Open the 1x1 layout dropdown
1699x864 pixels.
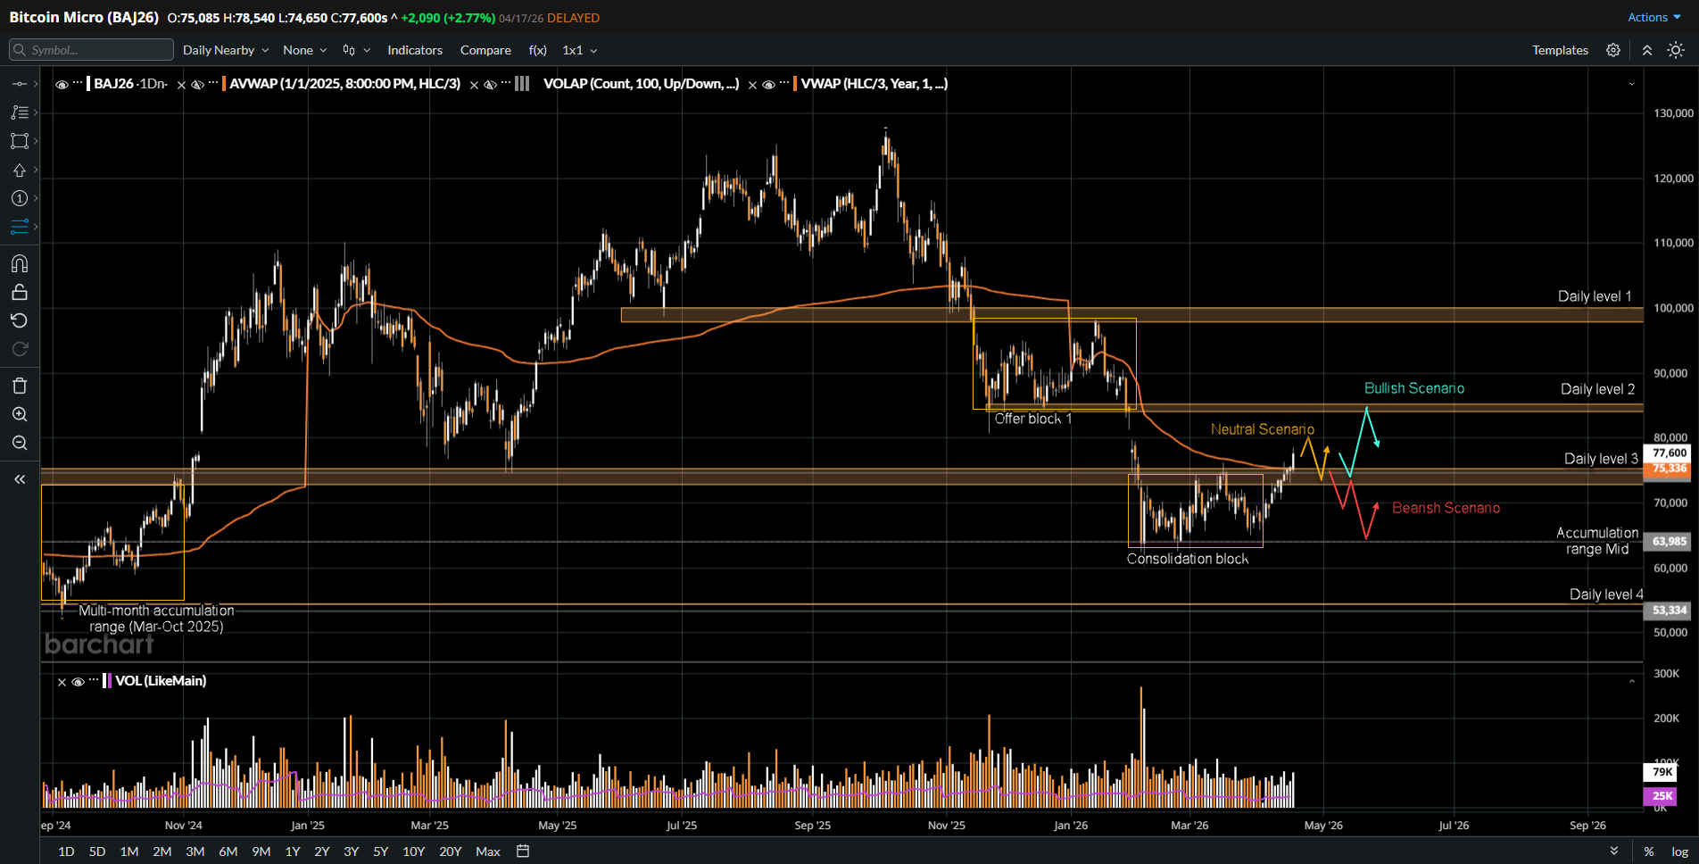(x=580, y=50)
